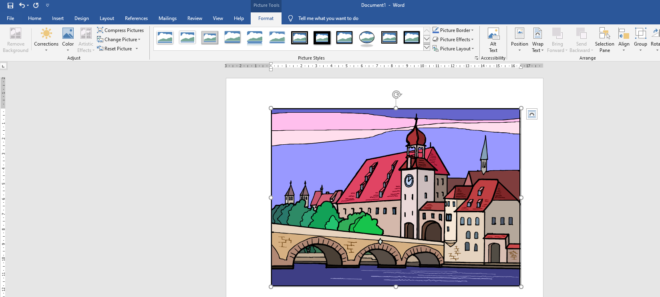
Task: Select the Picture Tools Format tab
Action: click(266, 18)
